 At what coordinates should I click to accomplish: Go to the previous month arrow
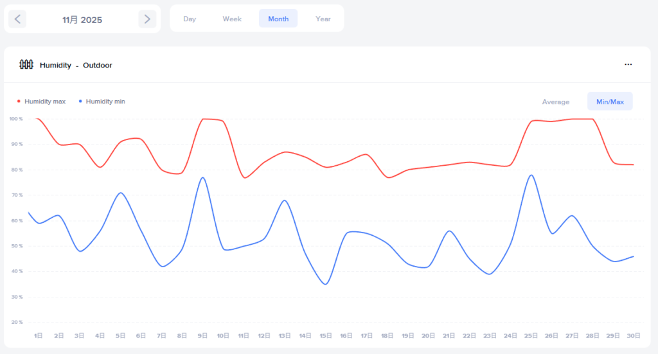pyautogui.click(x=17, y=19)
